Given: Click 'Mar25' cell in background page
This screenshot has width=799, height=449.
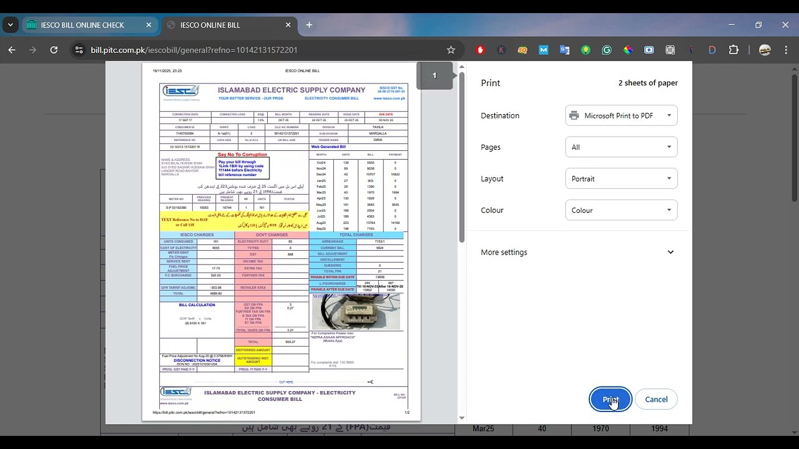Looking at the screenshot, I should click(x=483, y=428).
